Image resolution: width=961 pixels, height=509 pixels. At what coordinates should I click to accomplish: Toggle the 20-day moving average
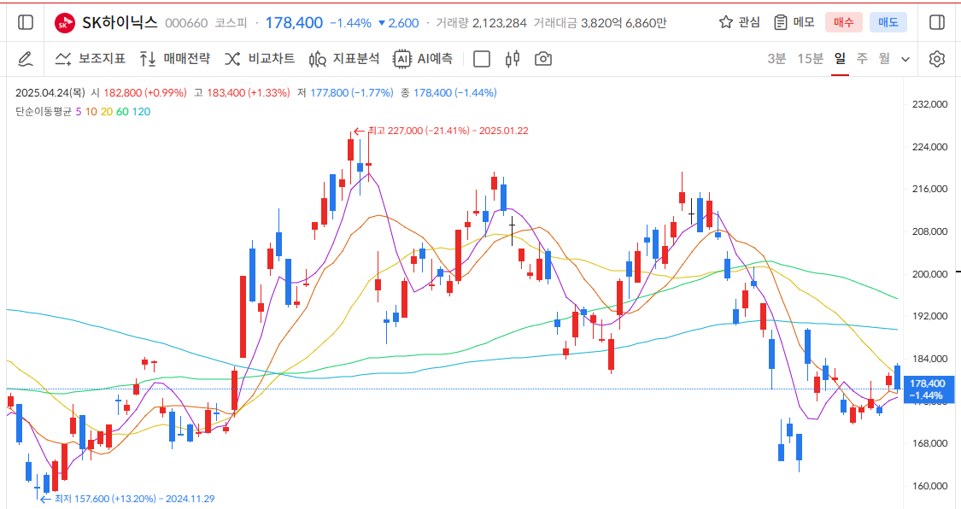point(107,112)
